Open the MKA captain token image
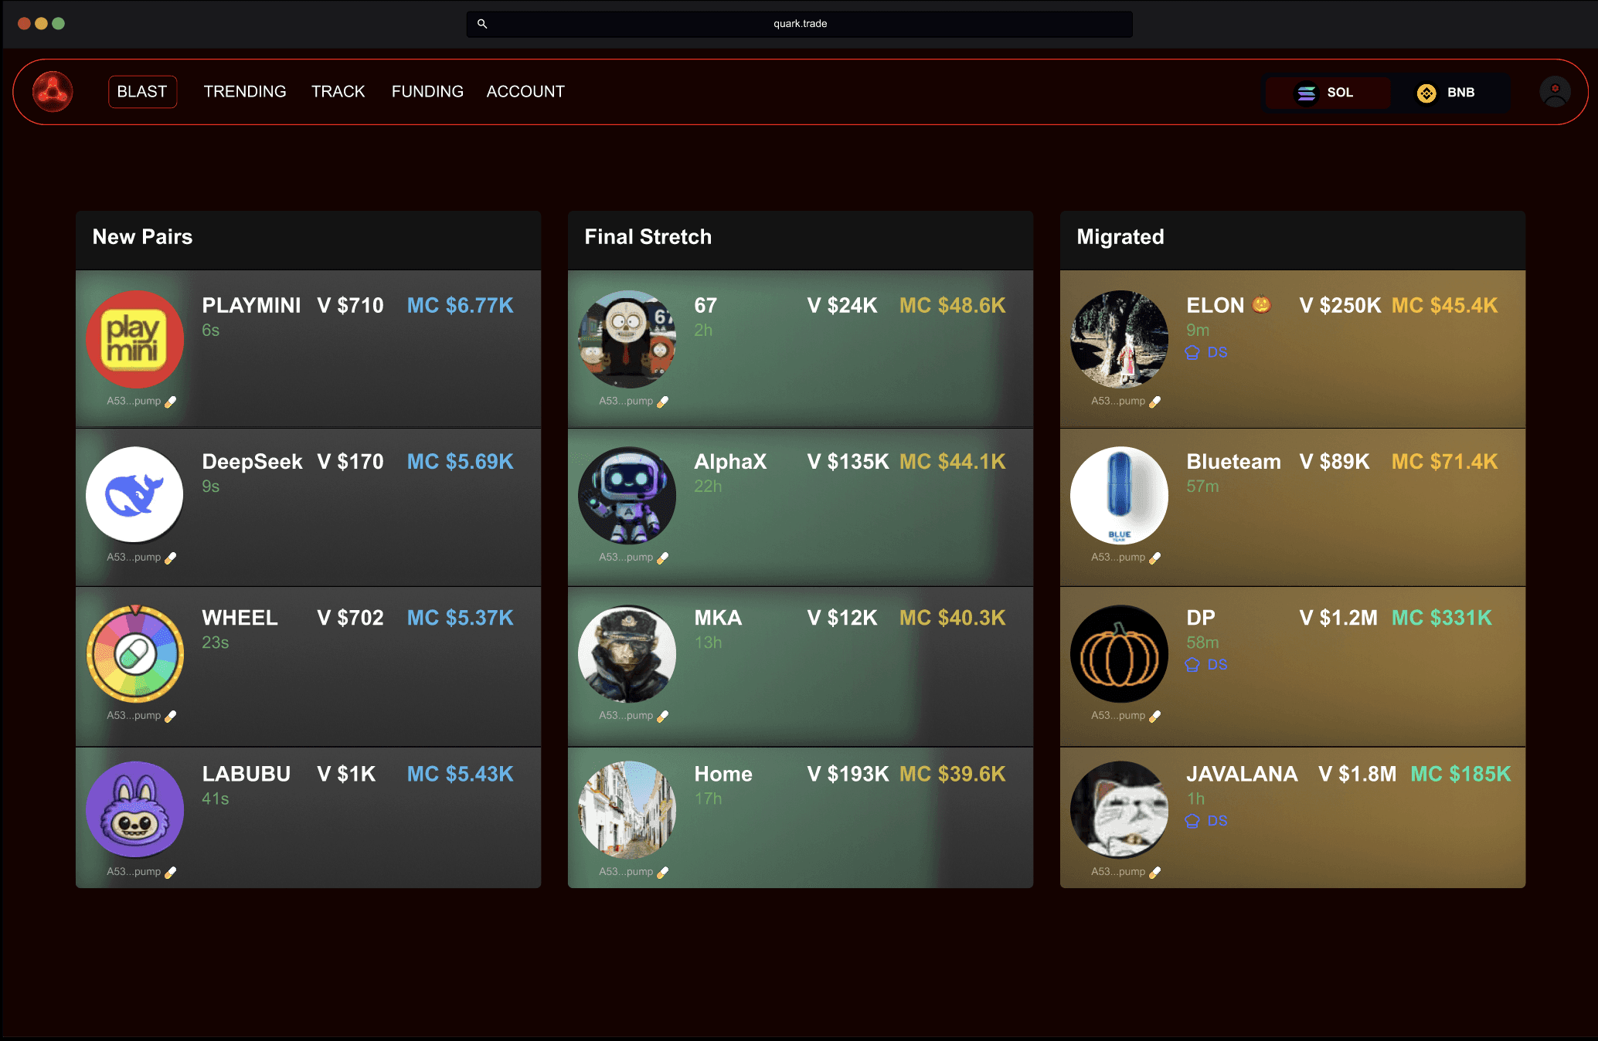 click(627, 653)
